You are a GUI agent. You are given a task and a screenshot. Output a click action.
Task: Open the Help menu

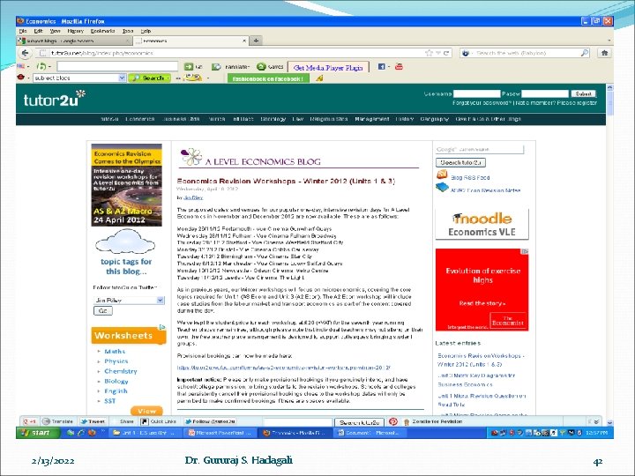coord(146,31)
